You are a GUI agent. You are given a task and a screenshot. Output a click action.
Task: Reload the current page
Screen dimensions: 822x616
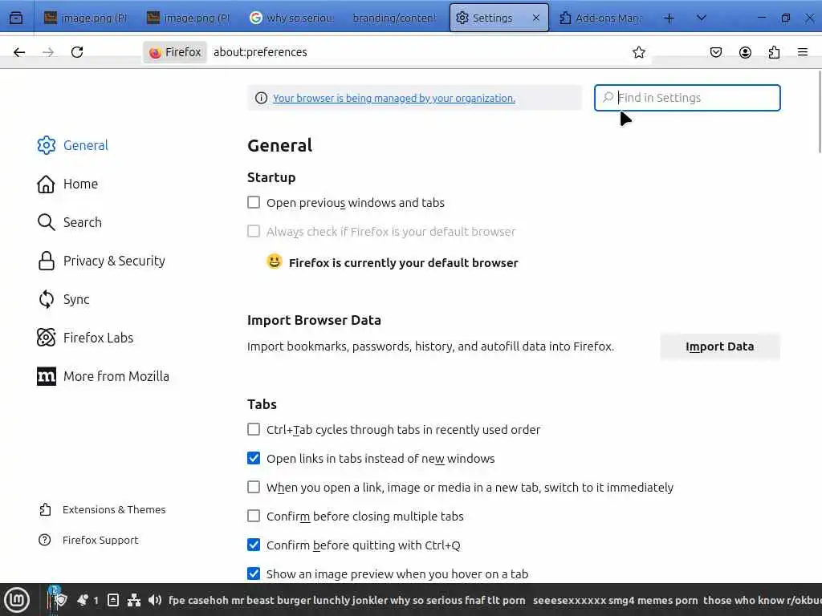coord(77,52)
